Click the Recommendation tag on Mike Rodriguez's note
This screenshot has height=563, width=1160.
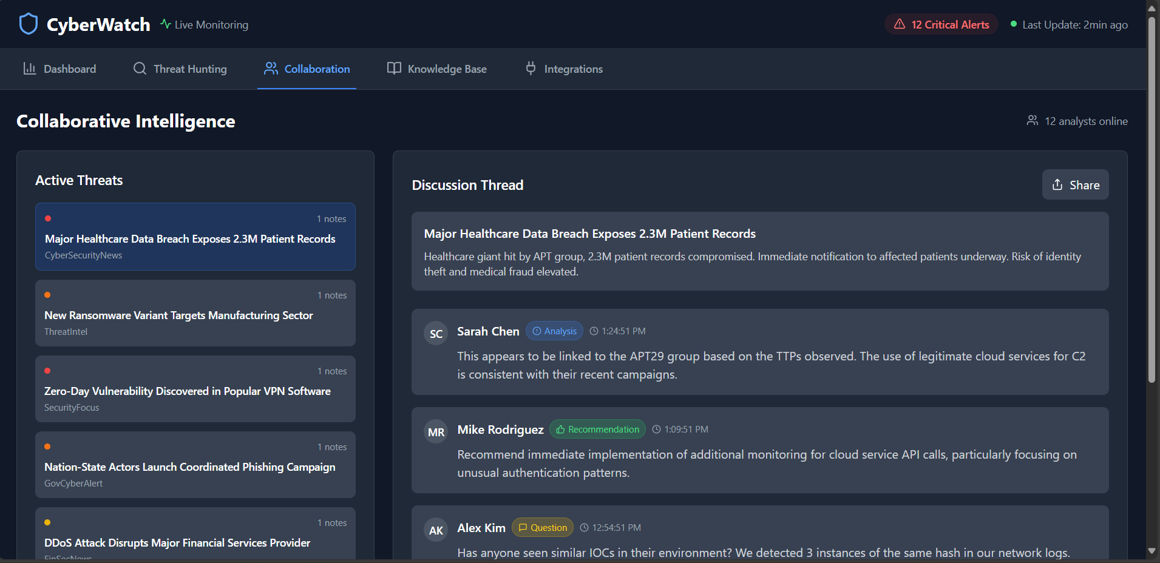pyautogui.click(x=597, y=430)
